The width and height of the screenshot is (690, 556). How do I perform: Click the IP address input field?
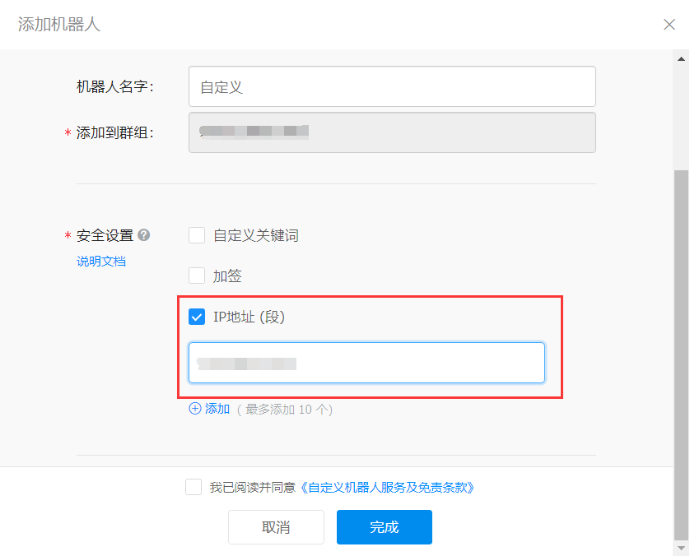366,363
